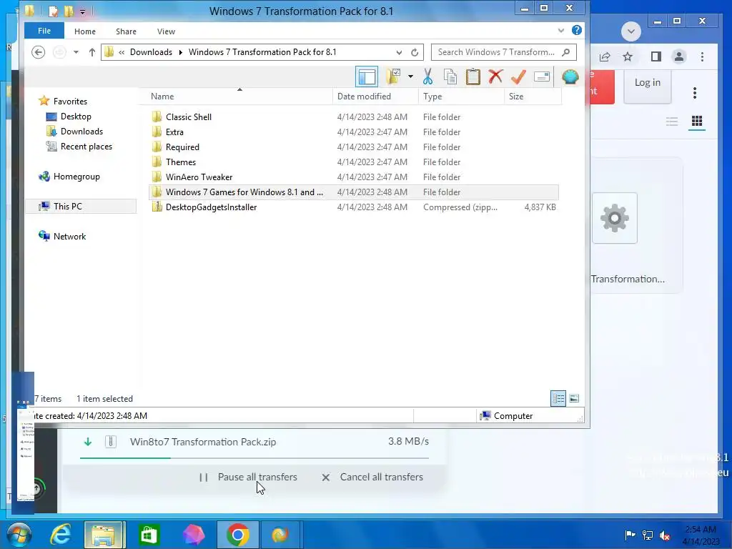Sort by Size column header
The width and height of the screenshot is (732, 549).
pyautogui.click(x=533, y=97)
